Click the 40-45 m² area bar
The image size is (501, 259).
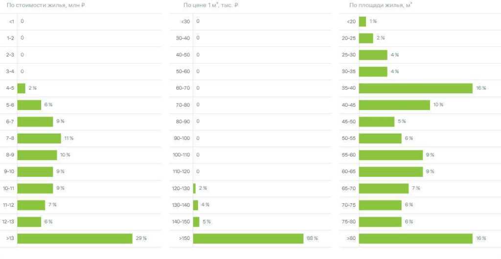[394, 105]
